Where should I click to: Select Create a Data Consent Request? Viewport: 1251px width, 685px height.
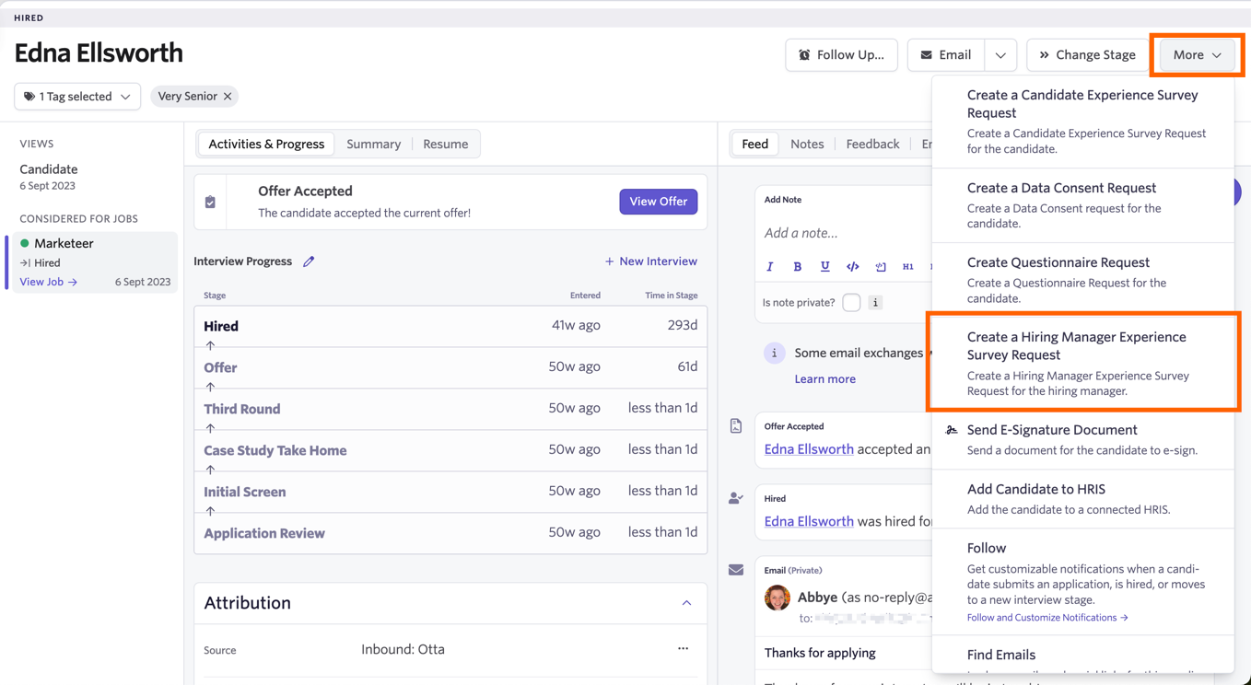point(1083,205)
